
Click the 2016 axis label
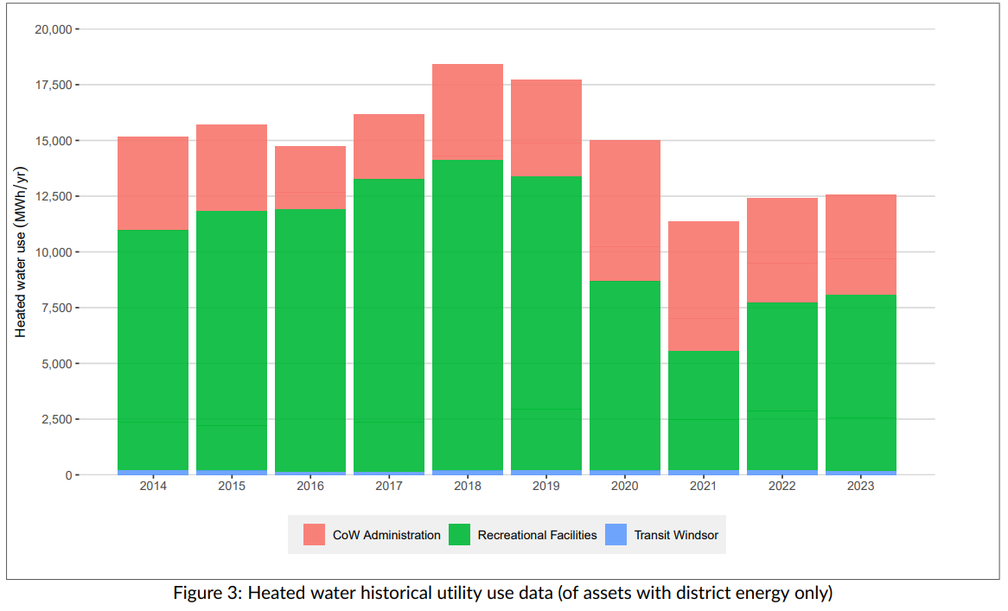[x=310, y=487]
